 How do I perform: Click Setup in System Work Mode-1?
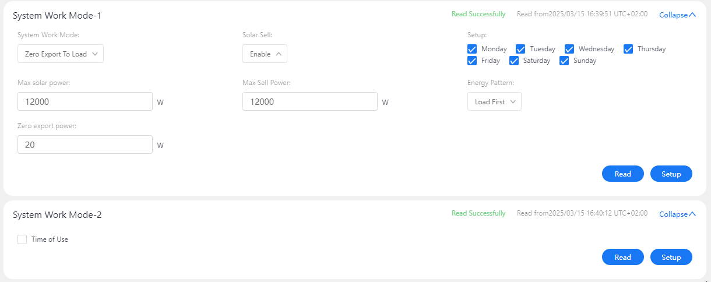pos(671,174)
